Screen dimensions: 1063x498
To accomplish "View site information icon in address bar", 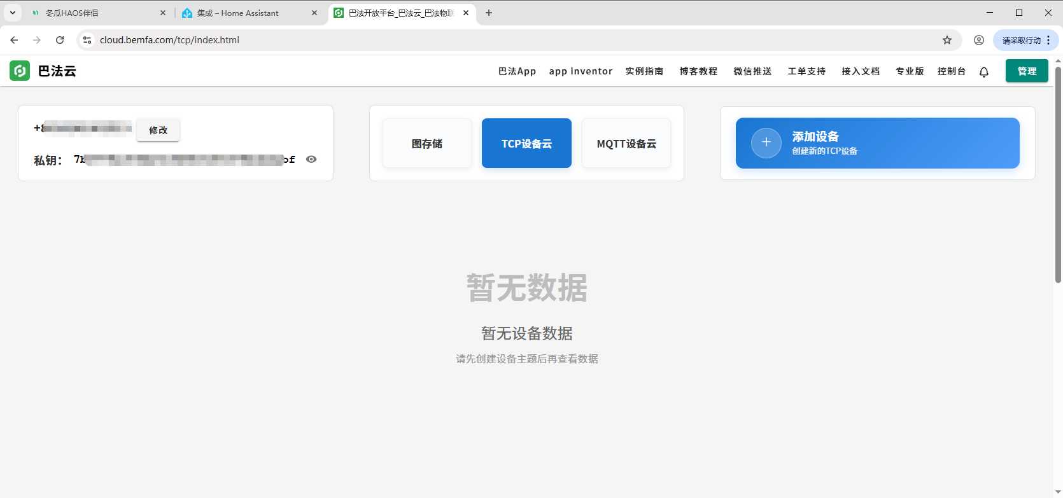I will 87,40.
